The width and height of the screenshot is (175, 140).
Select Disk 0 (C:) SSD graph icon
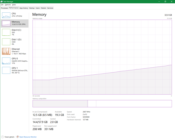coord(6,32)
